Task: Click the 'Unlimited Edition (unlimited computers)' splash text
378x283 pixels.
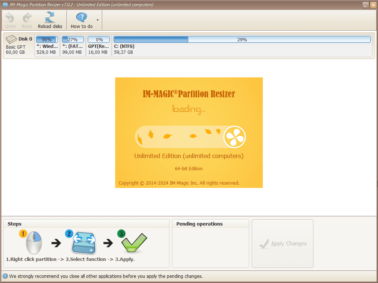Action: [189, 156]
